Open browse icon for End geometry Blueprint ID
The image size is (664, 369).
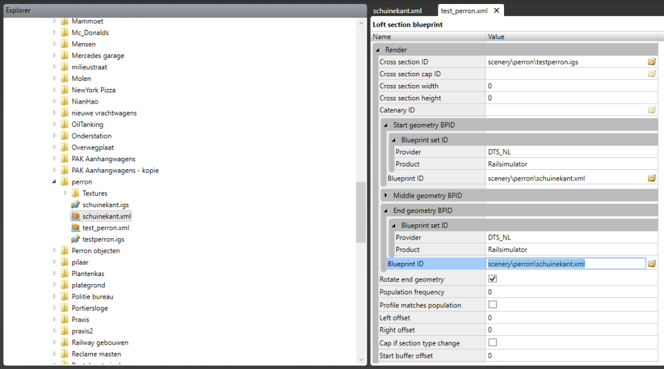click(652, 263)
